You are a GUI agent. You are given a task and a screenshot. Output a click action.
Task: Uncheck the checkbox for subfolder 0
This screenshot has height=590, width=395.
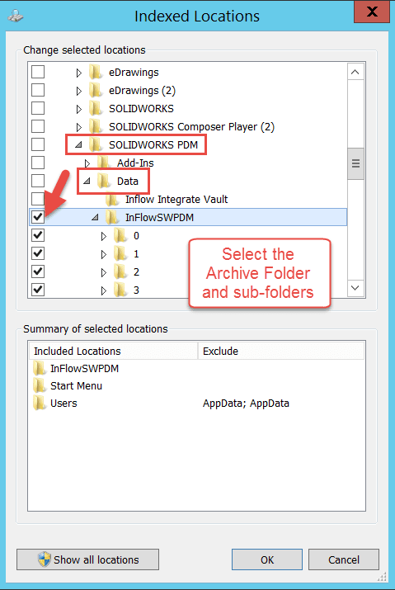38,235
